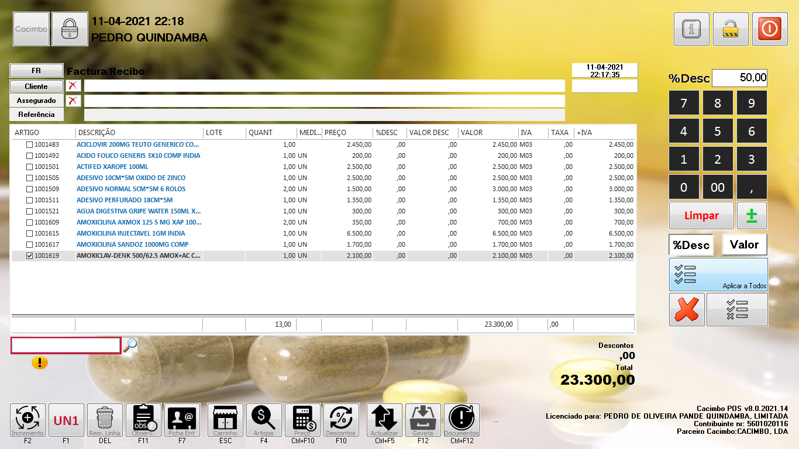799x449 pixels.
Task: Check the box for article 1001521
Action: click(x=29, y=211)
